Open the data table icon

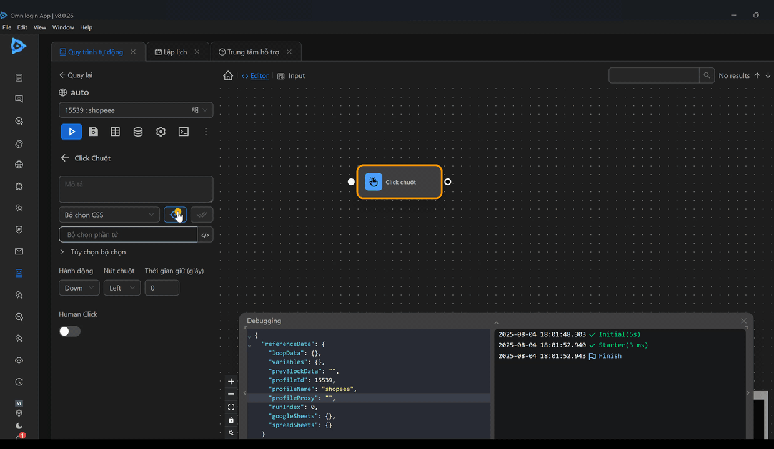click(x=116, y=132)
